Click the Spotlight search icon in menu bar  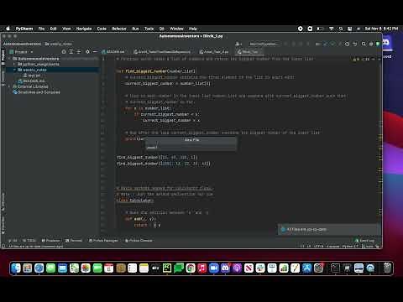coord(341,29)
